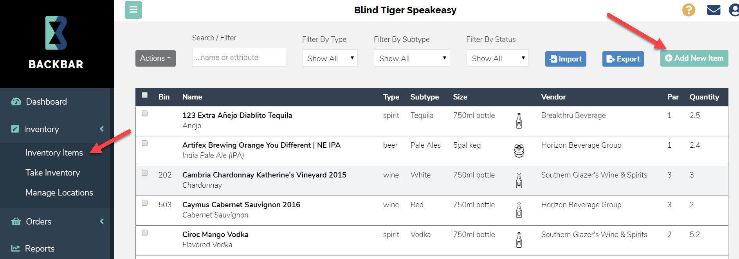This screenshot has height=259, width=739.
Task: Click the keg icon for Artifex Brewing
Action: pos(519,150)
